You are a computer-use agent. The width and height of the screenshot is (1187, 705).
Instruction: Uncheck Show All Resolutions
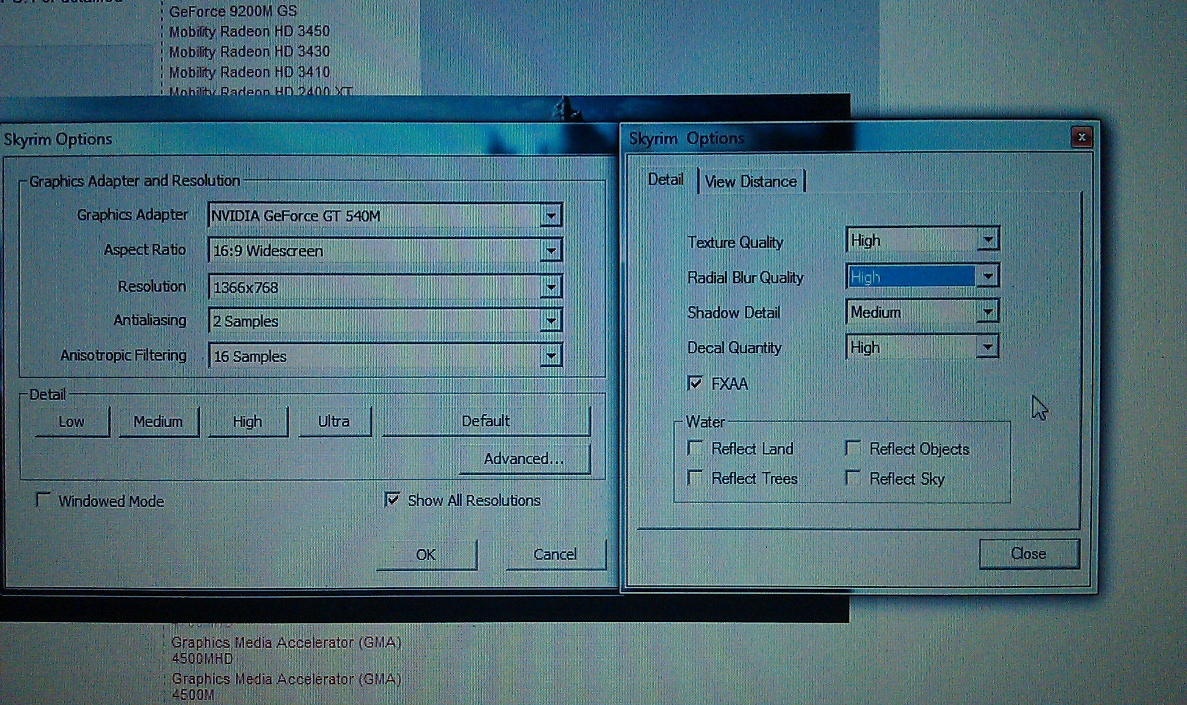tap(392, 499)
